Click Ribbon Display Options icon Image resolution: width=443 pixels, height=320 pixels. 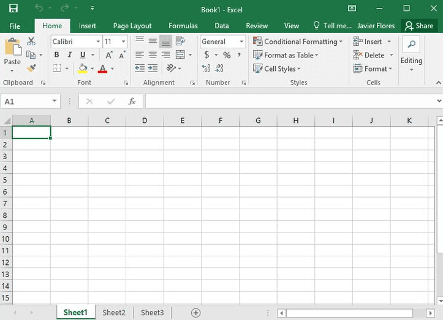[352, 9]
